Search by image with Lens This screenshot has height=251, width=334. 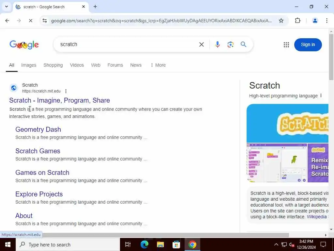pyautogui.click(x=231, y=44)
